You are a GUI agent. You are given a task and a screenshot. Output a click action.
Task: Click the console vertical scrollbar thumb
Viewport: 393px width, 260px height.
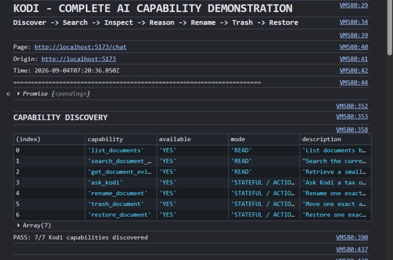click(390, 28)
